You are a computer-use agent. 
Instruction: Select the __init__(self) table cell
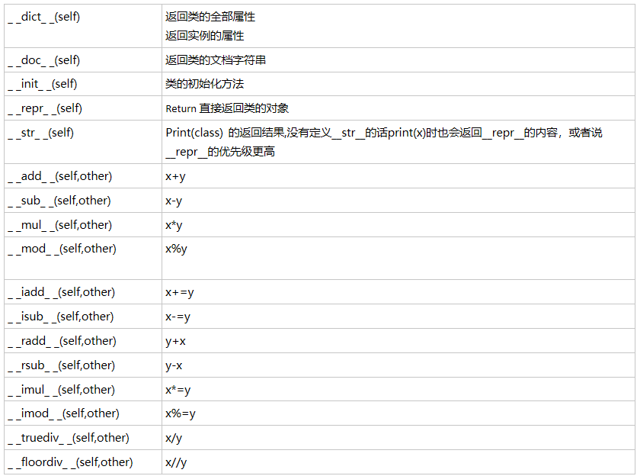42,84
